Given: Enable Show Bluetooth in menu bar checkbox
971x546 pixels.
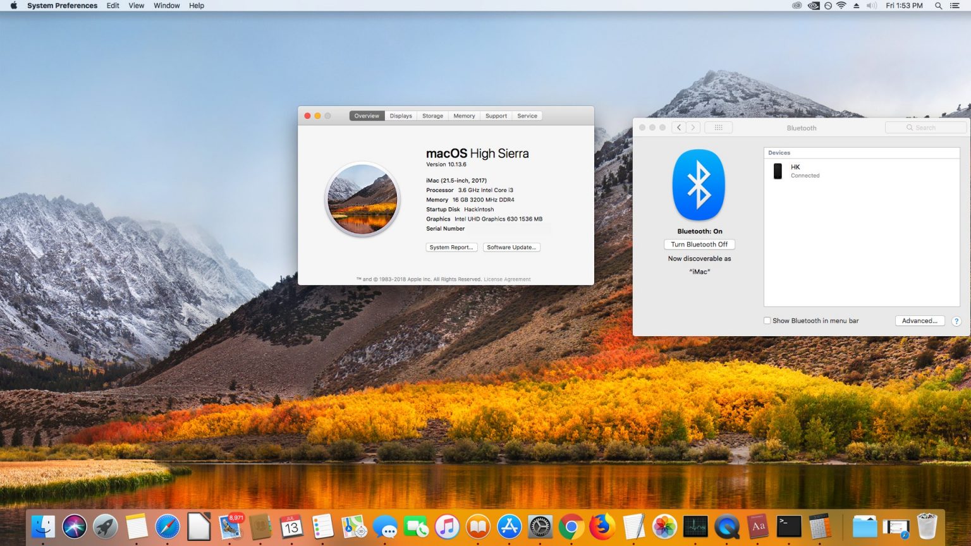Looking at the screenshot, I should (x=767, y=321).
